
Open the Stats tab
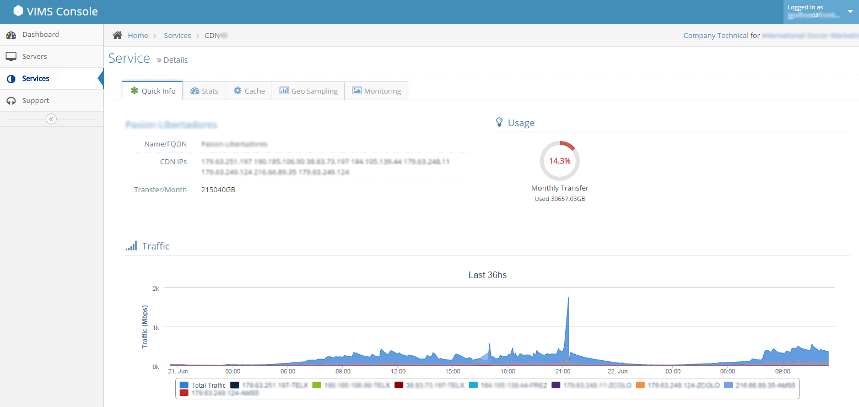pyautogui.click(x=204, y=91)
